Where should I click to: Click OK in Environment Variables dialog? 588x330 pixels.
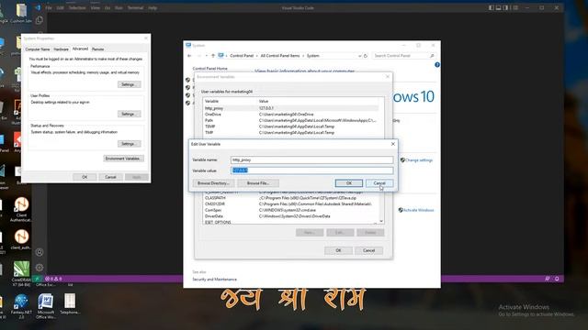[338, 250]
